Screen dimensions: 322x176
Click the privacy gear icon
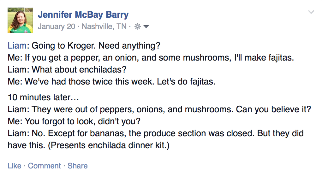pyautogui.click(x=137, y=27)
